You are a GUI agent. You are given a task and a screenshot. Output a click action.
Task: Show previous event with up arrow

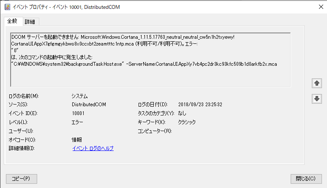[x=317, y=83]
